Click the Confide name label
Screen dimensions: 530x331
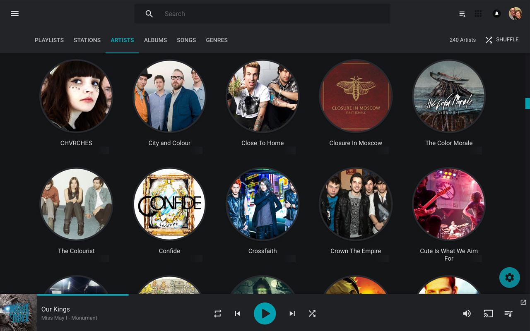[169, 251]
